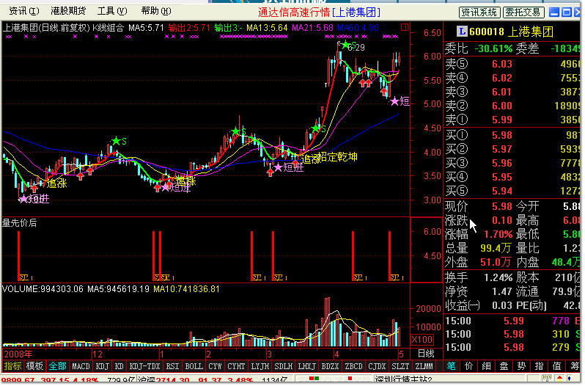Click the 卖⑤ price 6.03
This screenshot has height=386, width=585.
click(x=502, y=64)
